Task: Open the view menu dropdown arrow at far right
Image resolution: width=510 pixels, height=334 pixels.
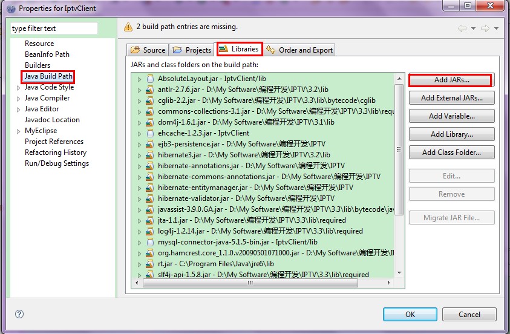Action: click(x=496, y=28)
